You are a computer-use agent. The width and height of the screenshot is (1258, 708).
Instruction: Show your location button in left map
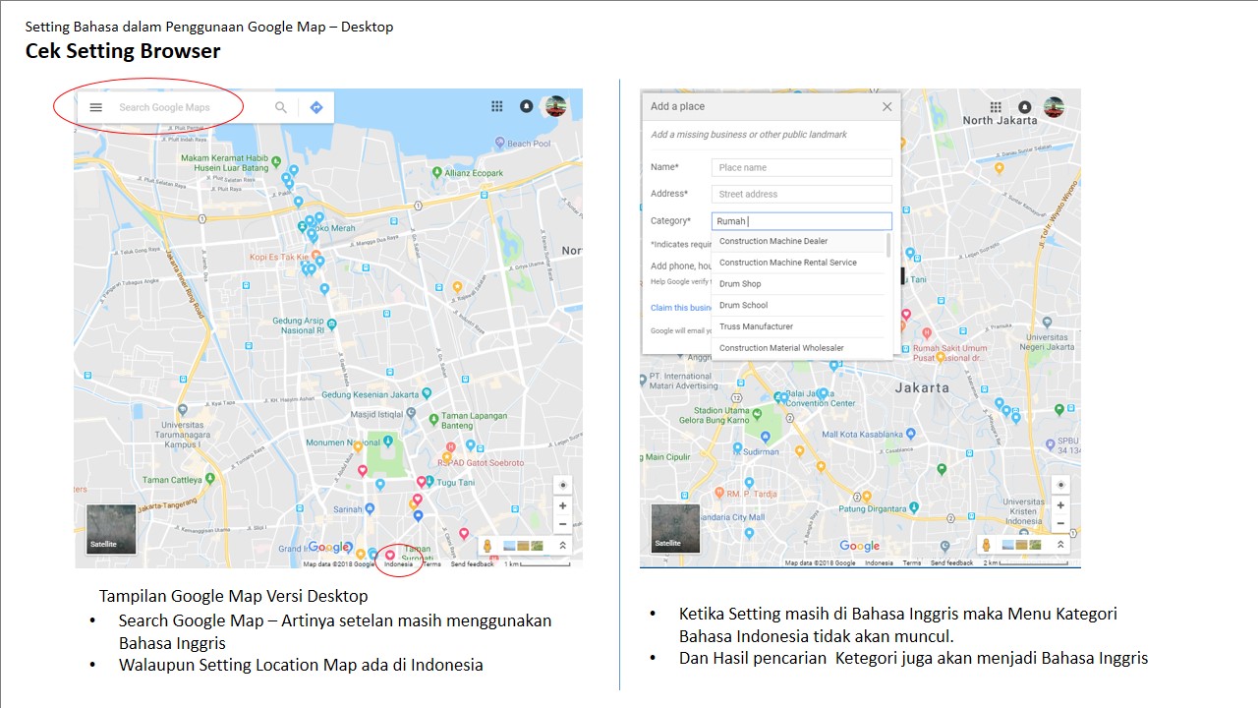563,486
